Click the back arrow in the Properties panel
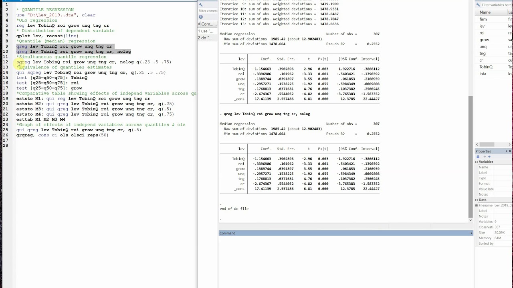Screen dimensions: 513x288 [484, 156]
